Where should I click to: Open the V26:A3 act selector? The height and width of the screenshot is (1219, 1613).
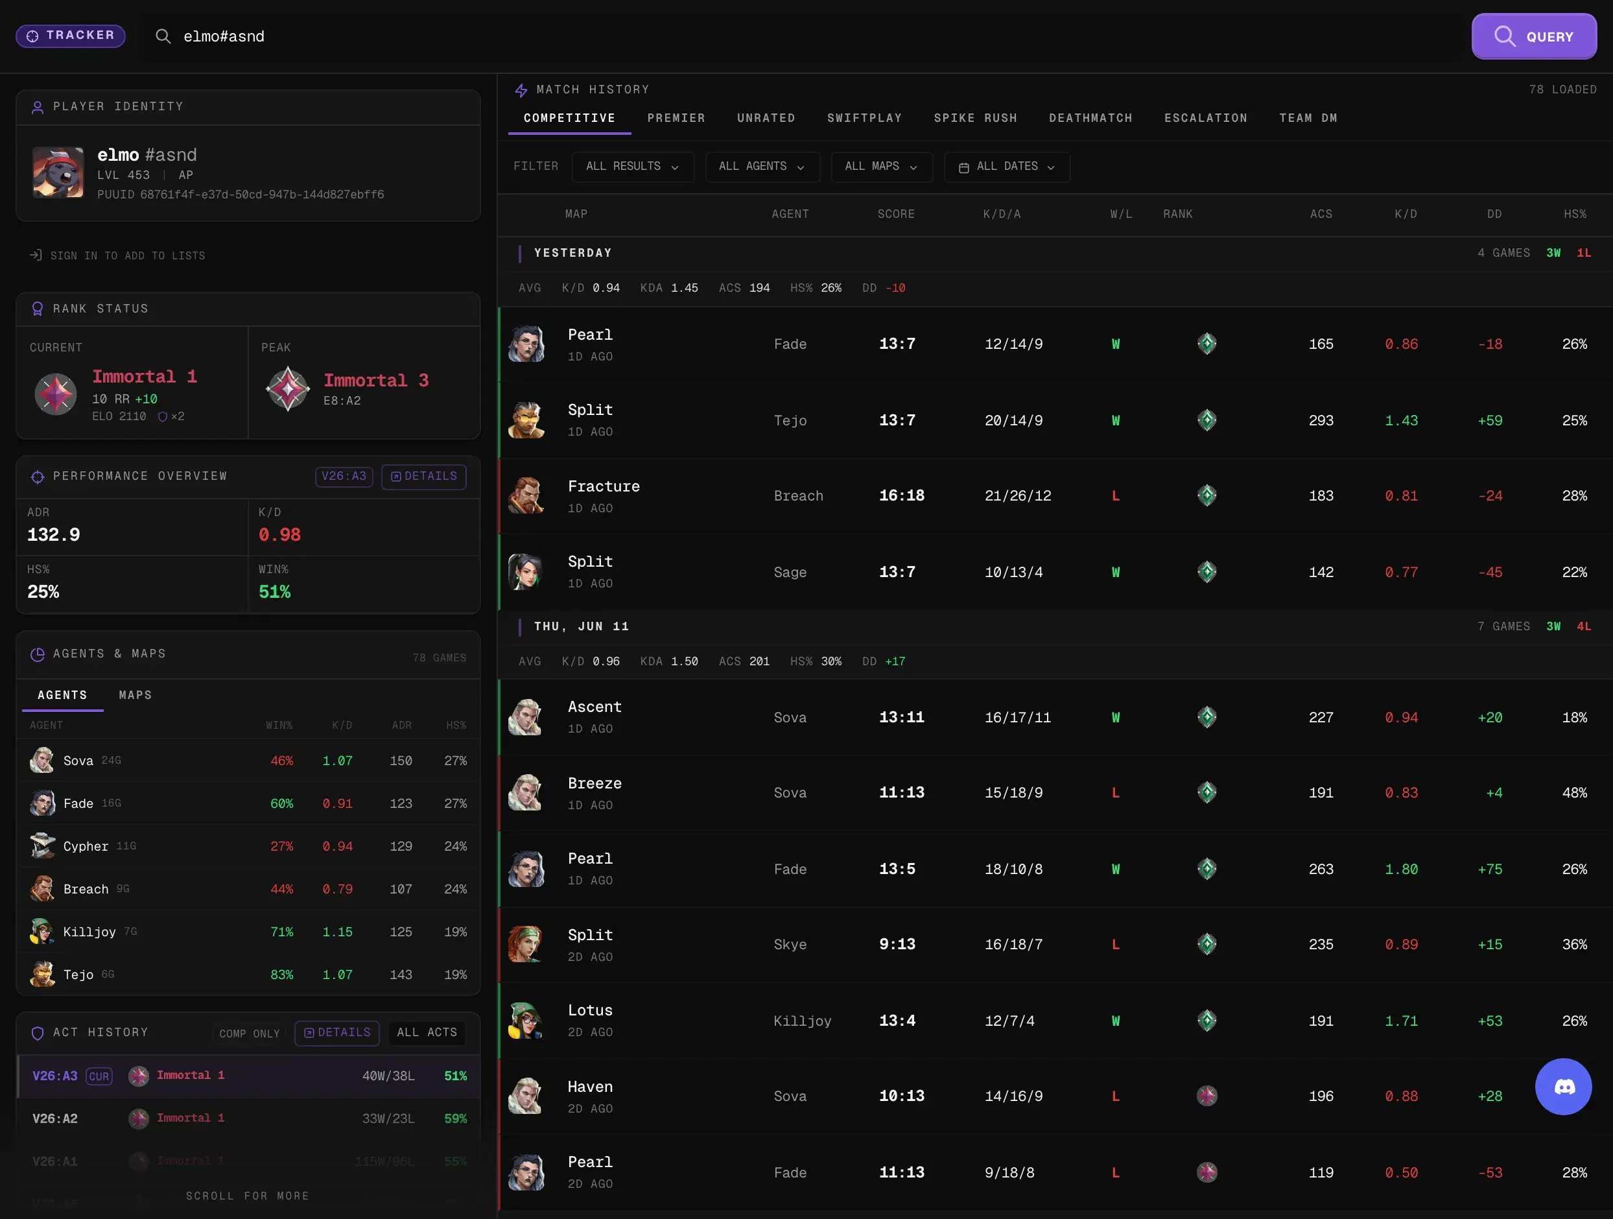[x=344, y=477]
